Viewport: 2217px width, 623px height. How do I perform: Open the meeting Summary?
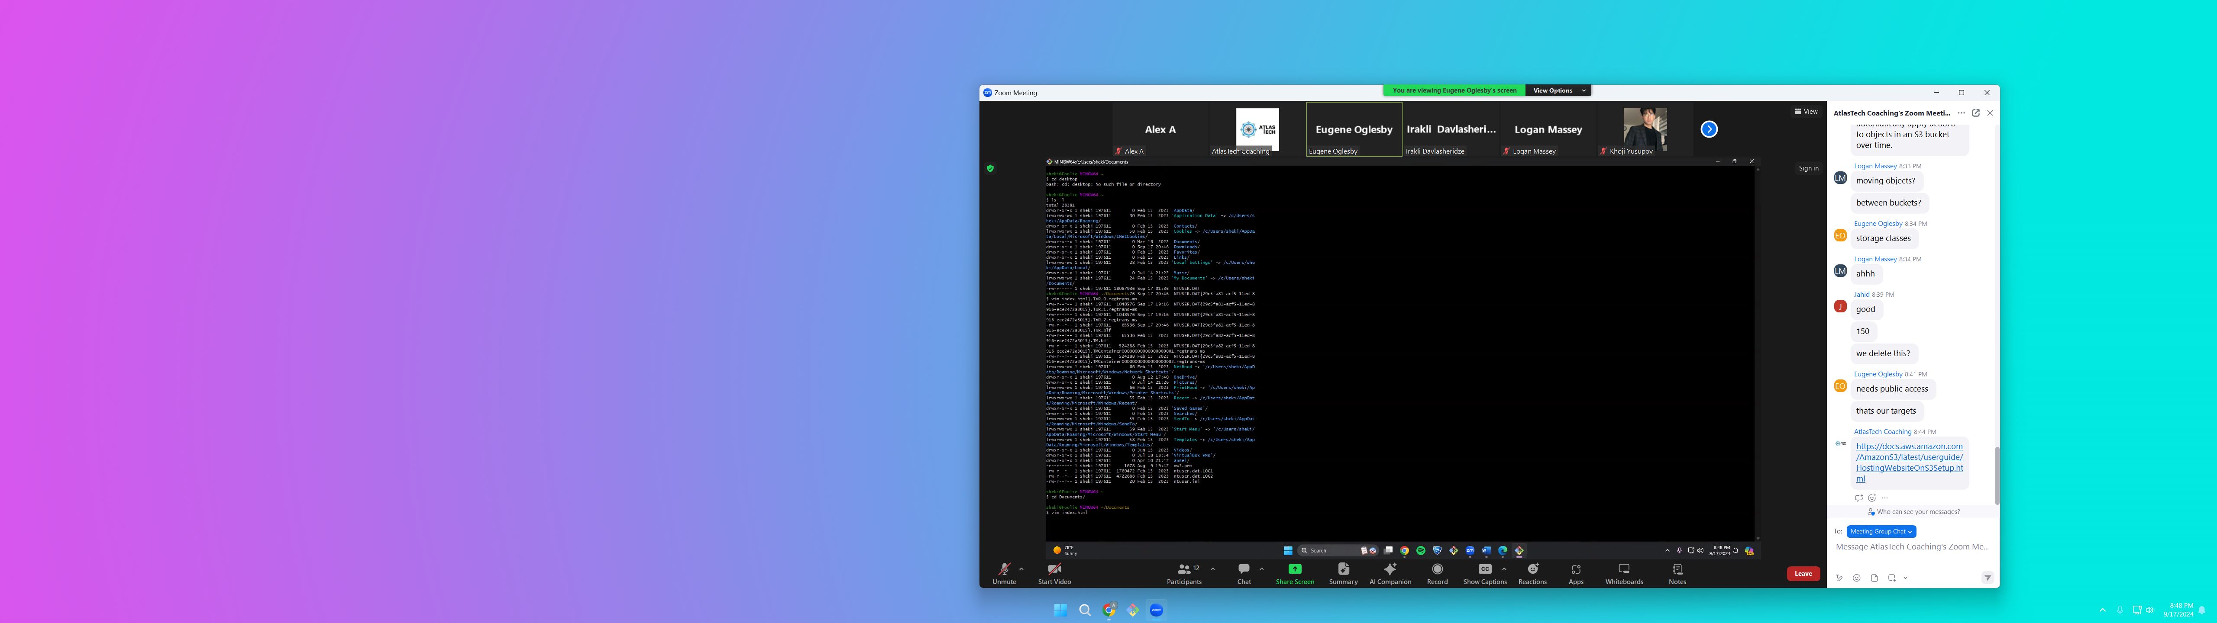[x=1343, y=573]
